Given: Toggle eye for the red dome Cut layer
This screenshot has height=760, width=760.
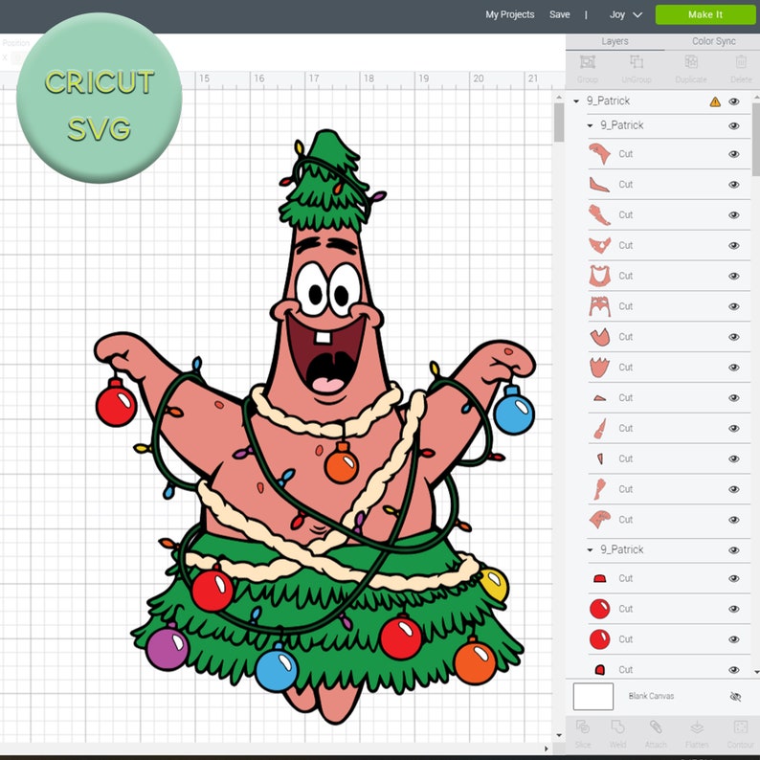Looking at the screenshot, I should pos(734,579).
